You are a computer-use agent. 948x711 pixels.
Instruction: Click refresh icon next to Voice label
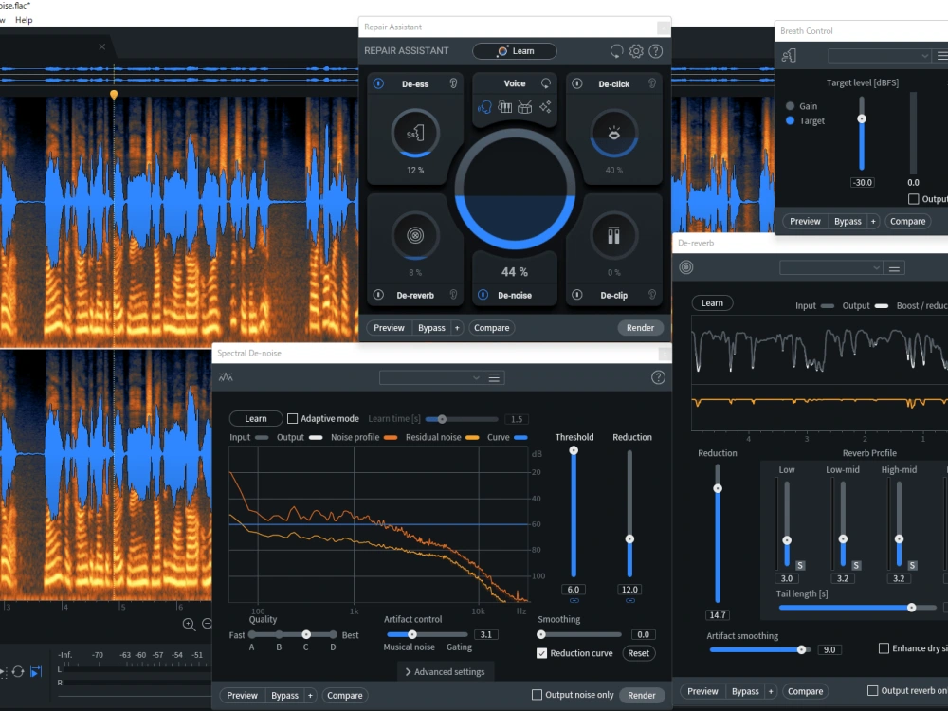pyautogui.click(x=546, y=83)
